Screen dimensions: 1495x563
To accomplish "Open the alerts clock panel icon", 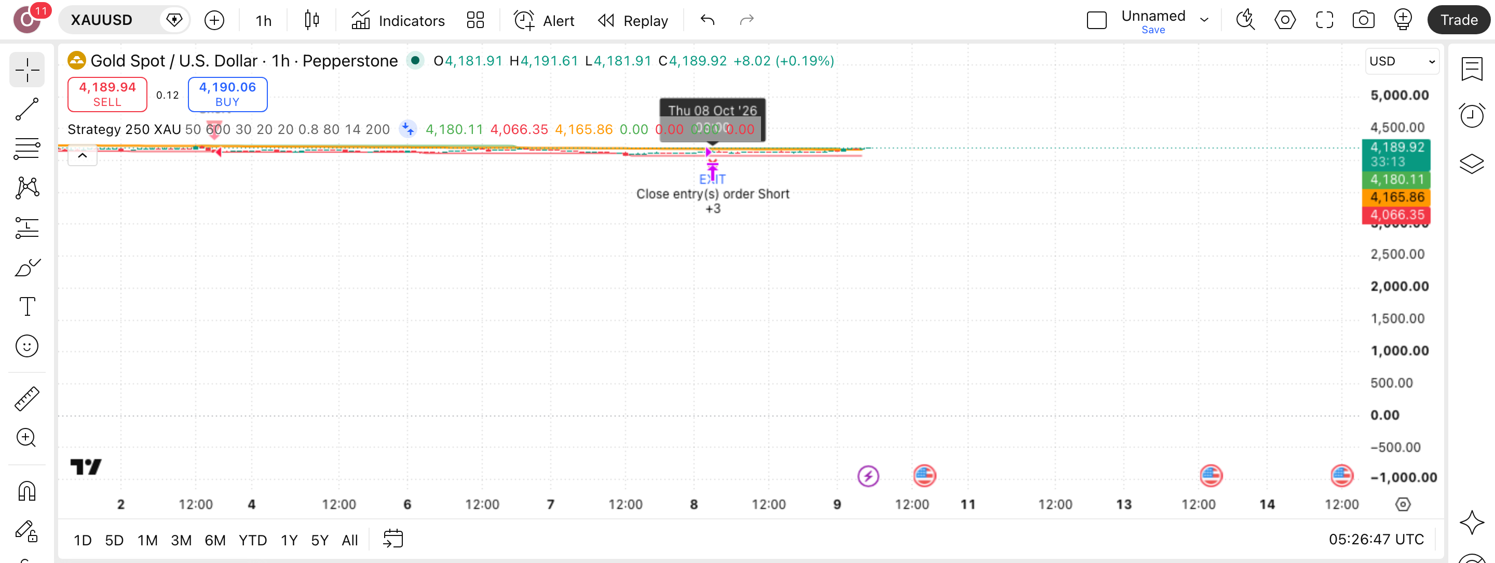I will [1472, 115].
